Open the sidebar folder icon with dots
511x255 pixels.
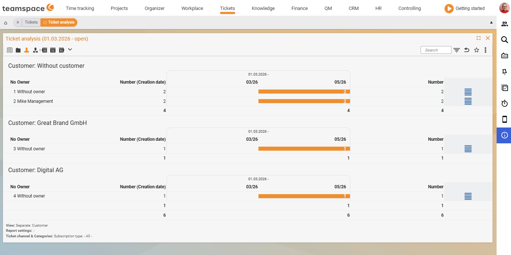504,56
